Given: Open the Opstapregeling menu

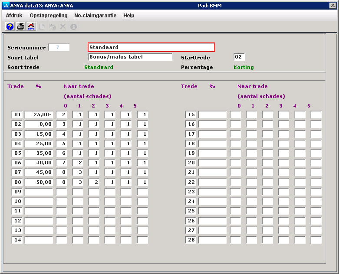Looking at the screenshot, I should [x=48, y=16].
